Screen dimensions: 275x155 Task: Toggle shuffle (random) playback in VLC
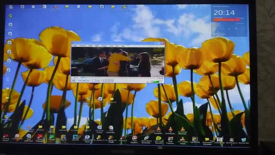(112, 81)
